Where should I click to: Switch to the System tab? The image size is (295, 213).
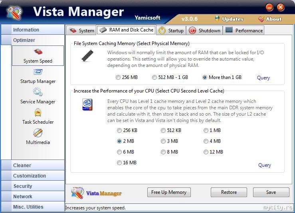click(x=81, y=30)
